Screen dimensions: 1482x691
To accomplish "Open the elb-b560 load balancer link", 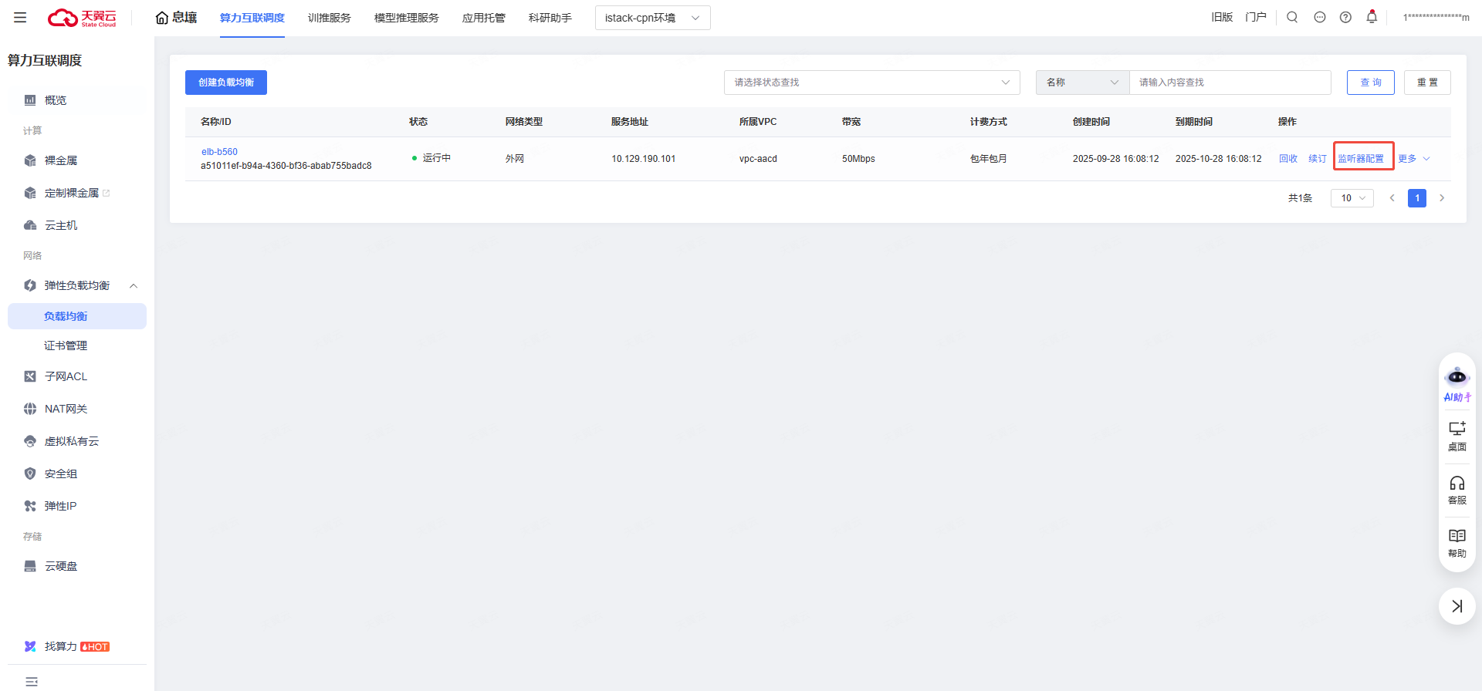I will (219, 152).
